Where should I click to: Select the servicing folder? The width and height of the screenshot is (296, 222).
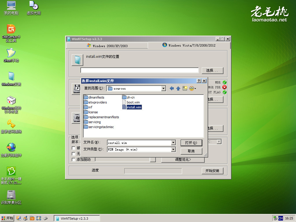(x=92, y=122)
